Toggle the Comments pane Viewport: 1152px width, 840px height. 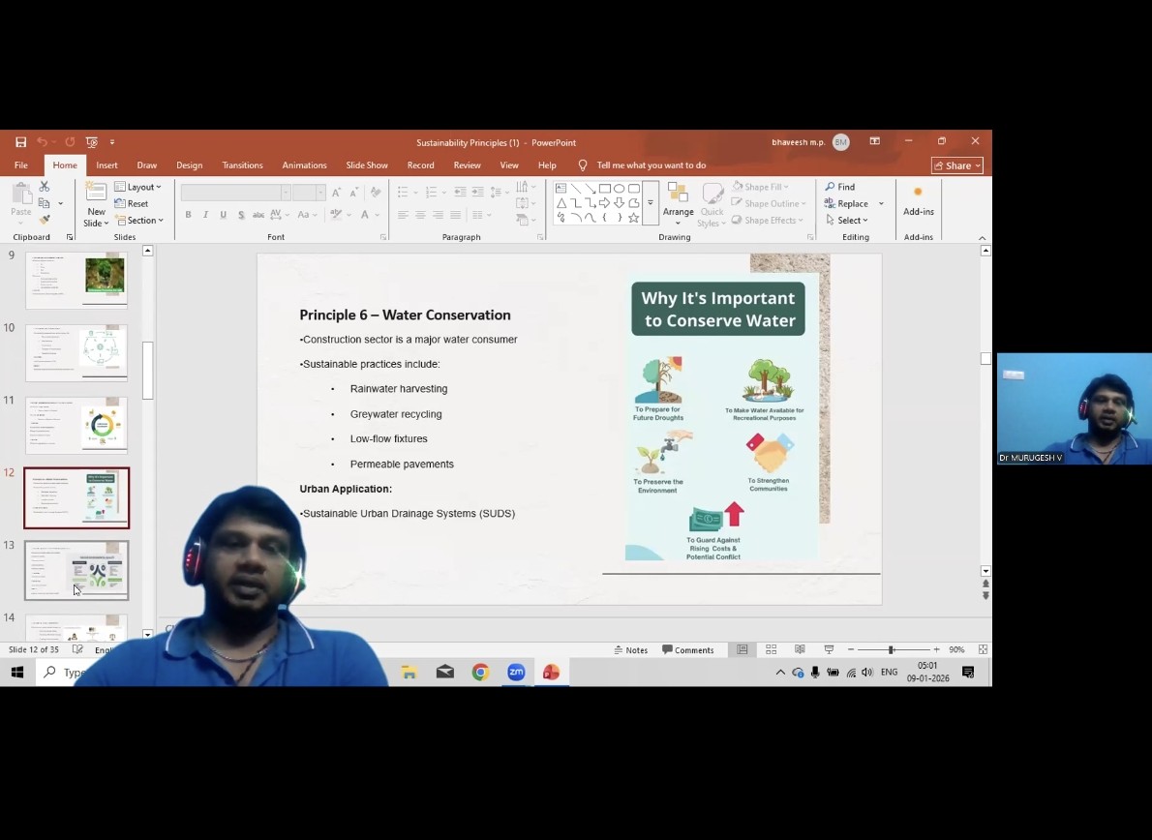click(x=688, y=650)
